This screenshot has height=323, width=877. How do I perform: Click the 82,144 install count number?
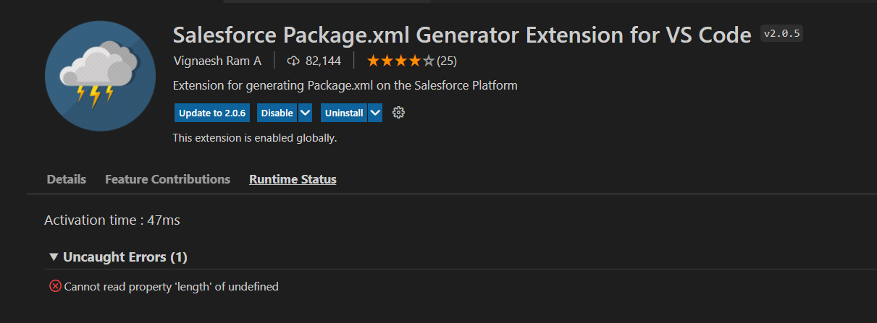(x=324, y=61)
